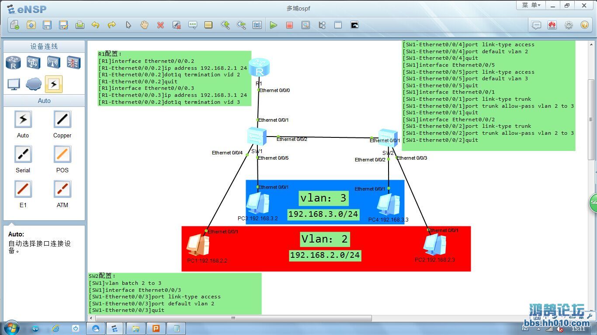Show all interfaces toolbar icon
Viewport: 597px width, 335px height.
click(x=322, y=25)
